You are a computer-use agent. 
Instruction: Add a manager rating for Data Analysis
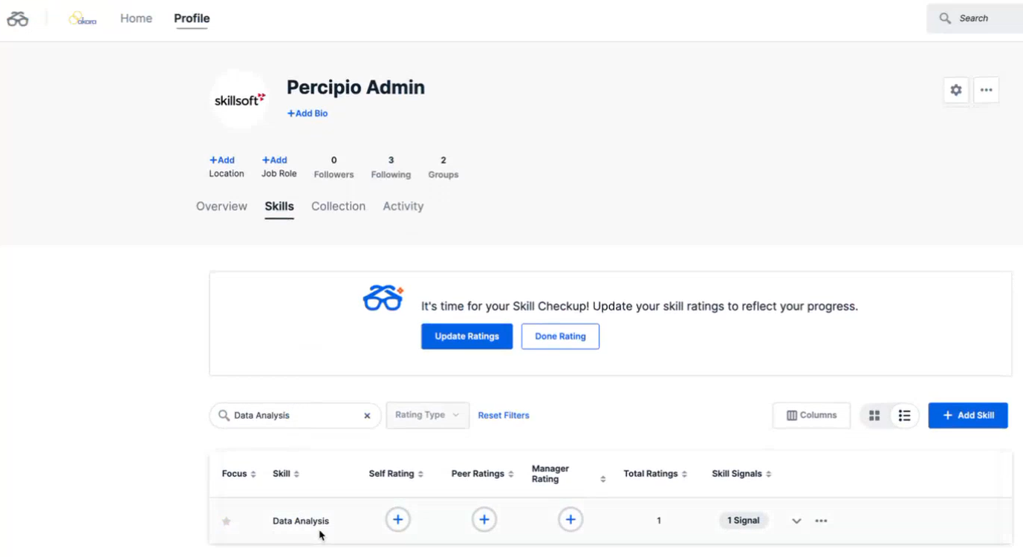click(571, 520)
